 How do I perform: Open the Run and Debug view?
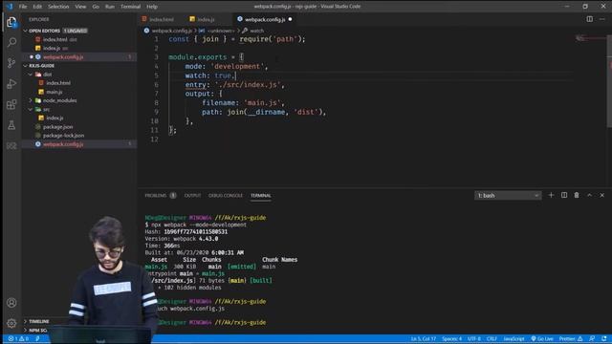(x=11, y=83)
